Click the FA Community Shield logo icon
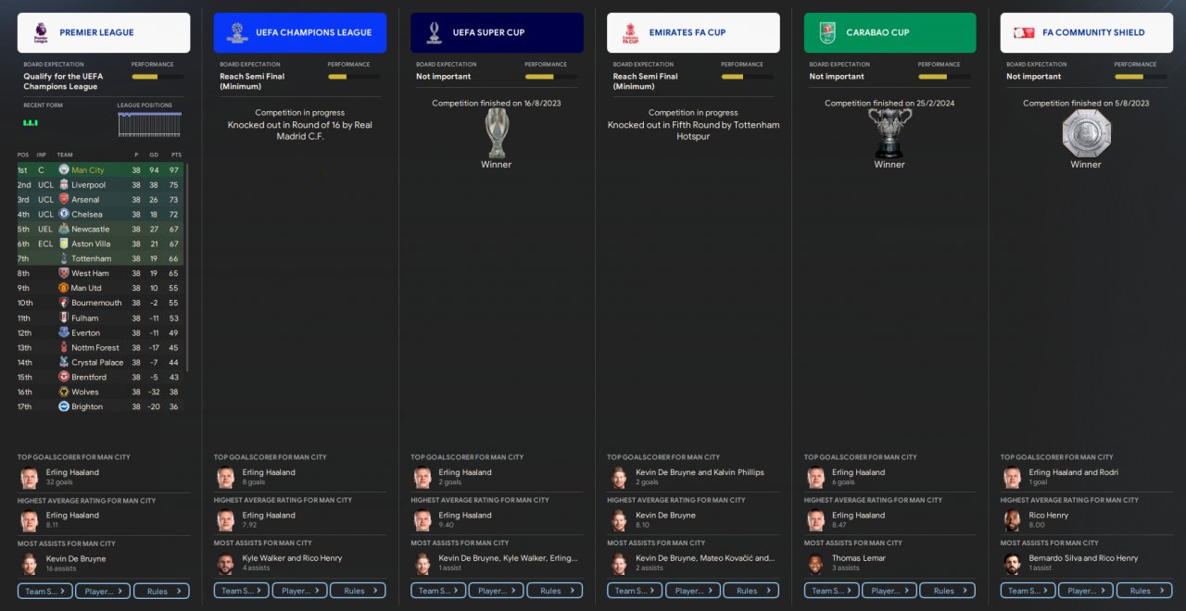The height and width of the screenshot is (611, 1186). [1024, 32]
